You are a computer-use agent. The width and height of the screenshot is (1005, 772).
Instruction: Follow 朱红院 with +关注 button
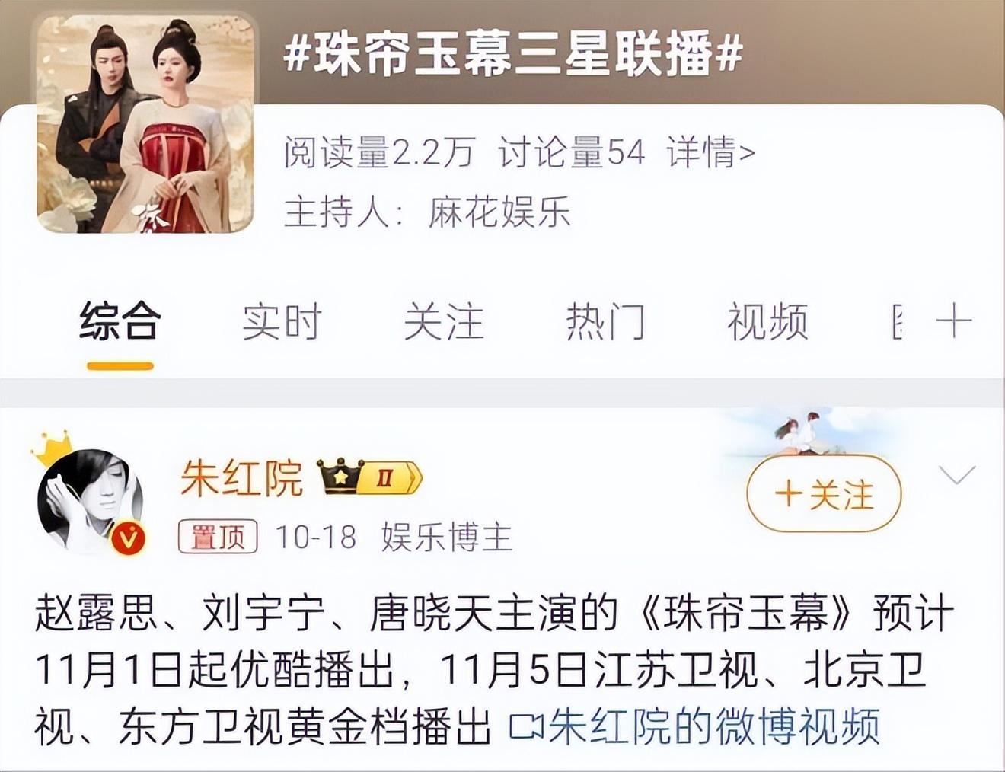click(x=824, y=495)
